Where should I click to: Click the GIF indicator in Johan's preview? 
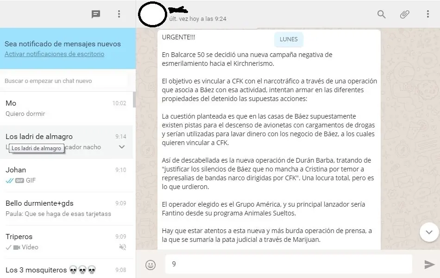tap(19, 180)
